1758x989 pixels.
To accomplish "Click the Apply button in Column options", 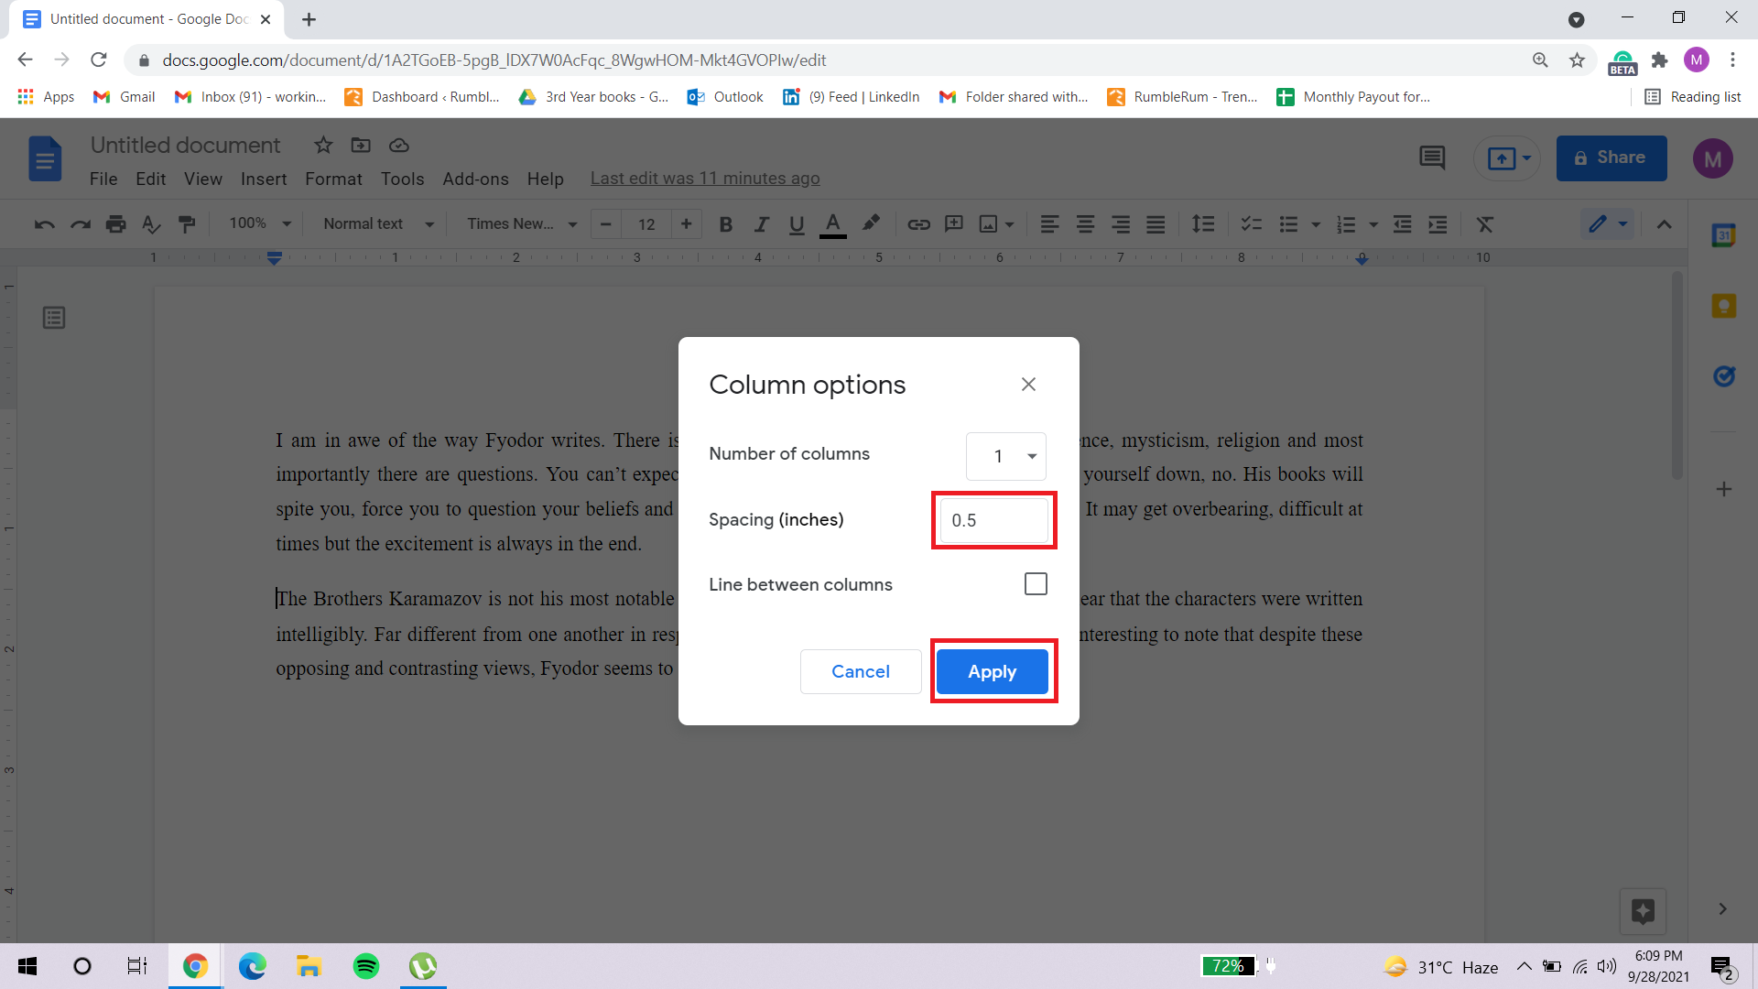I will [x=992, y=671].
